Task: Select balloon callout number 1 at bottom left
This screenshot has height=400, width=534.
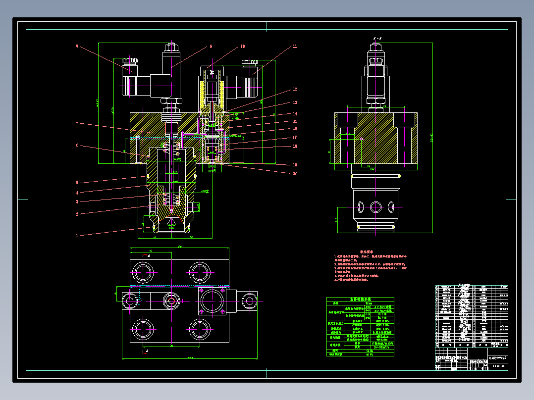Action: 77,236
